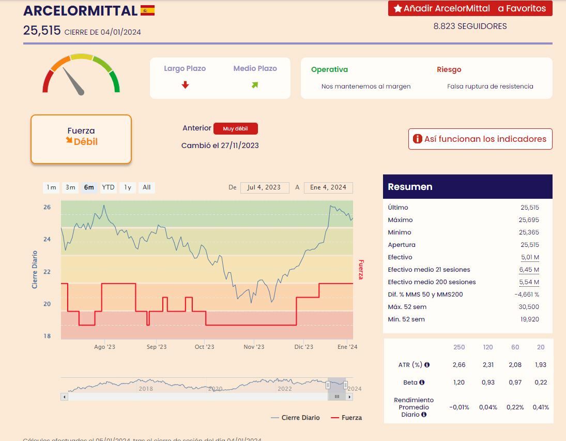Click the 6,45 M value
Viewport: 566px width, 441px height.
point(529,270)
